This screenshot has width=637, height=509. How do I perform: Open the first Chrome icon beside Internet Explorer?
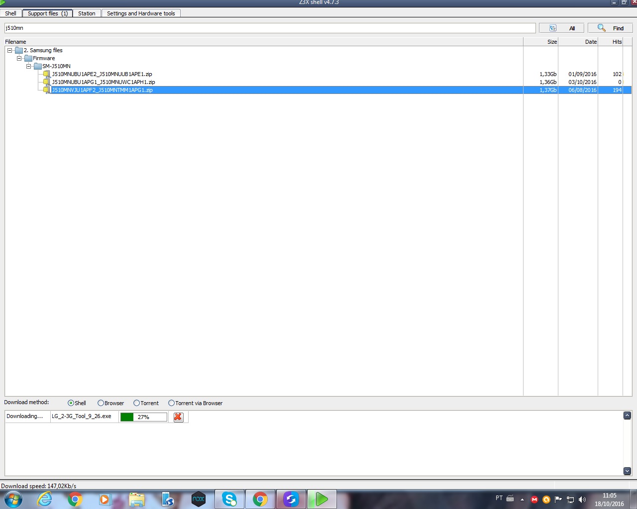pos(75,499)
